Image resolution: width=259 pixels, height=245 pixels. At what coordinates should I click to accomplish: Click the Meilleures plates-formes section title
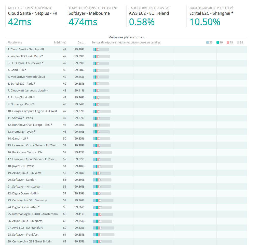126,37
